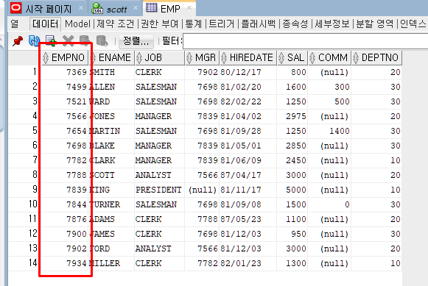Select row number 1 header
Screen dimensions: 428x286
tap(25, 72)
